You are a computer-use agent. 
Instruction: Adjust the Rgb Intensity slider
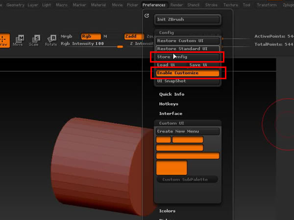[92, 44]
